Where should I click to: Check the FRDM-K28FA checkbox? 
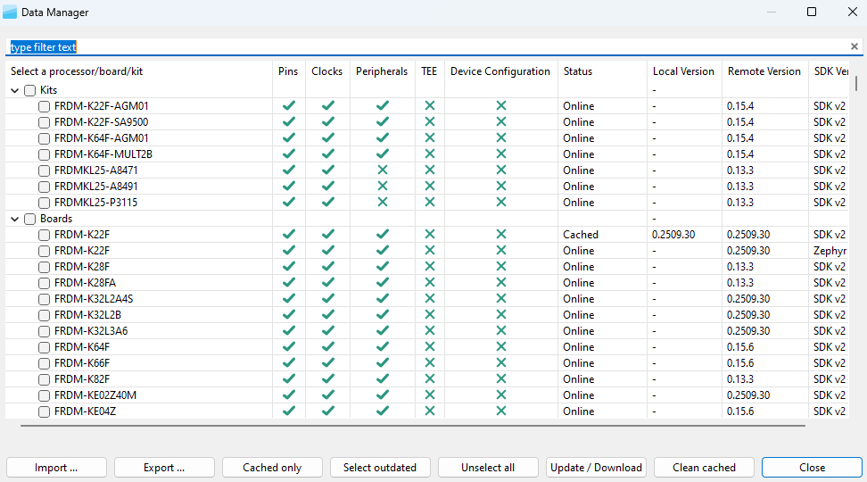[x=45, y=283]
